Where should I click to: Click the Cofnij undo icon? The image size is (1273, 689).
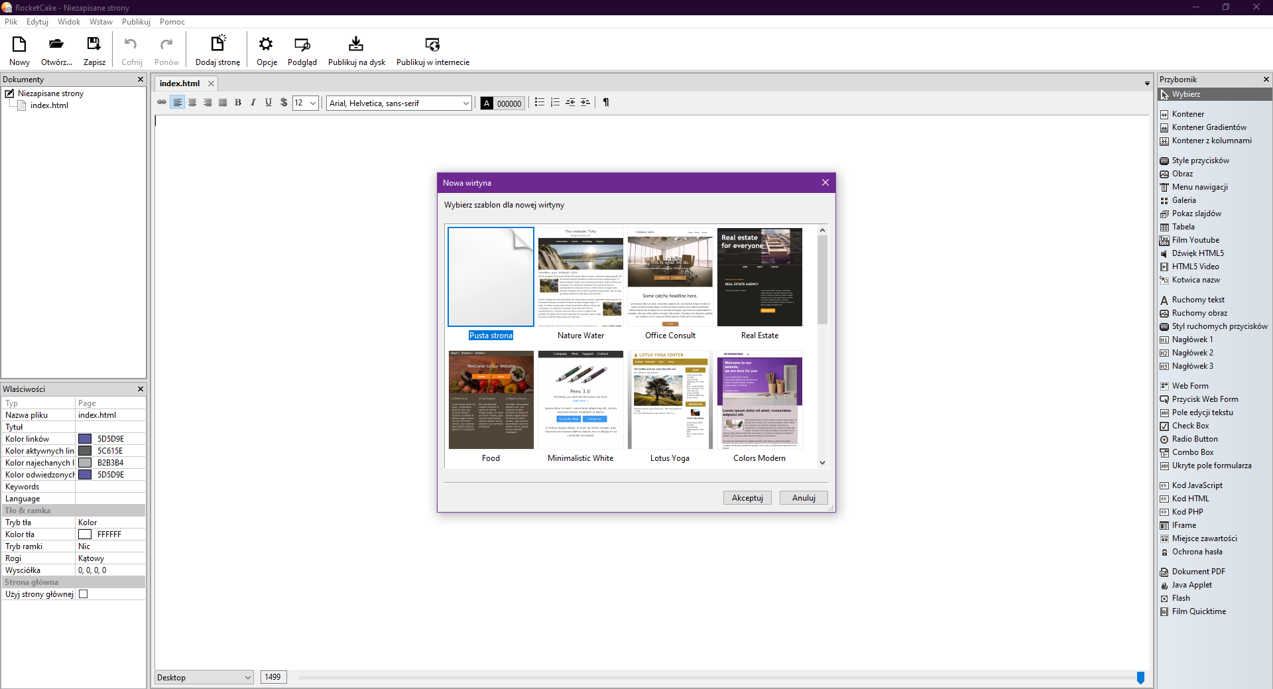tap(131, 44)
